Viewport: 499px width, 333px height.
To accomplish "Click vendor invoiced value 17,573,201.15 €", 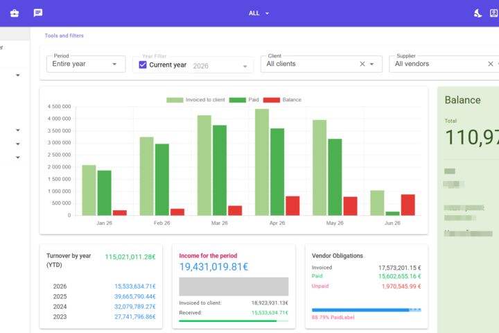I will [400, 268].
